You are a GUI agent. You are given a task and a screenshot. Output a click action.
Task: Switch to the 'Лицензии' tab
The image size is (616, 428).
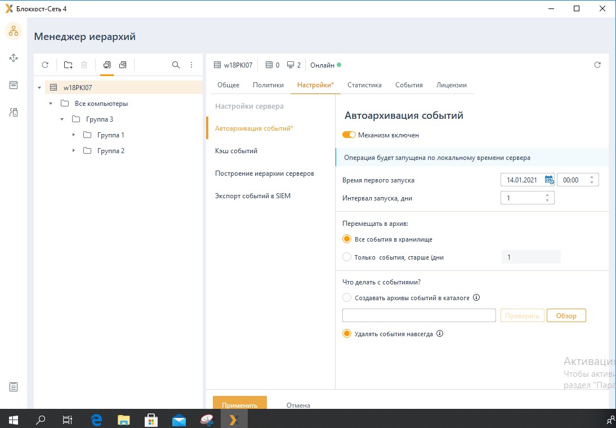coord(452,85)
